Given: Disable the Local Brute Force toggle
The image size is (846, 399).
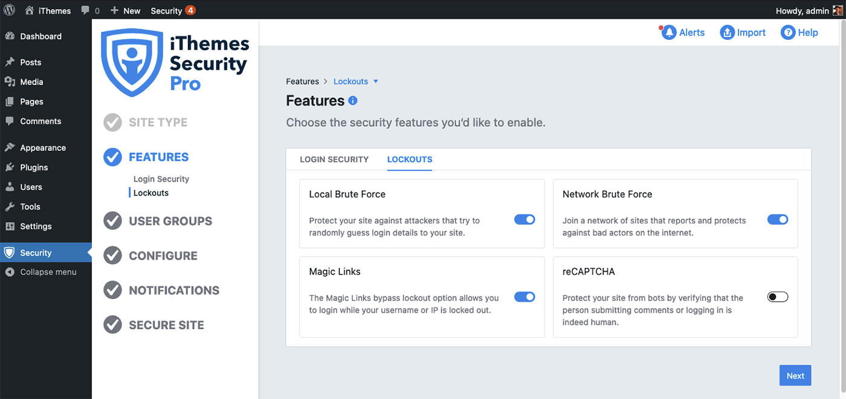Looking at the screenshot, I should (525, 220).
